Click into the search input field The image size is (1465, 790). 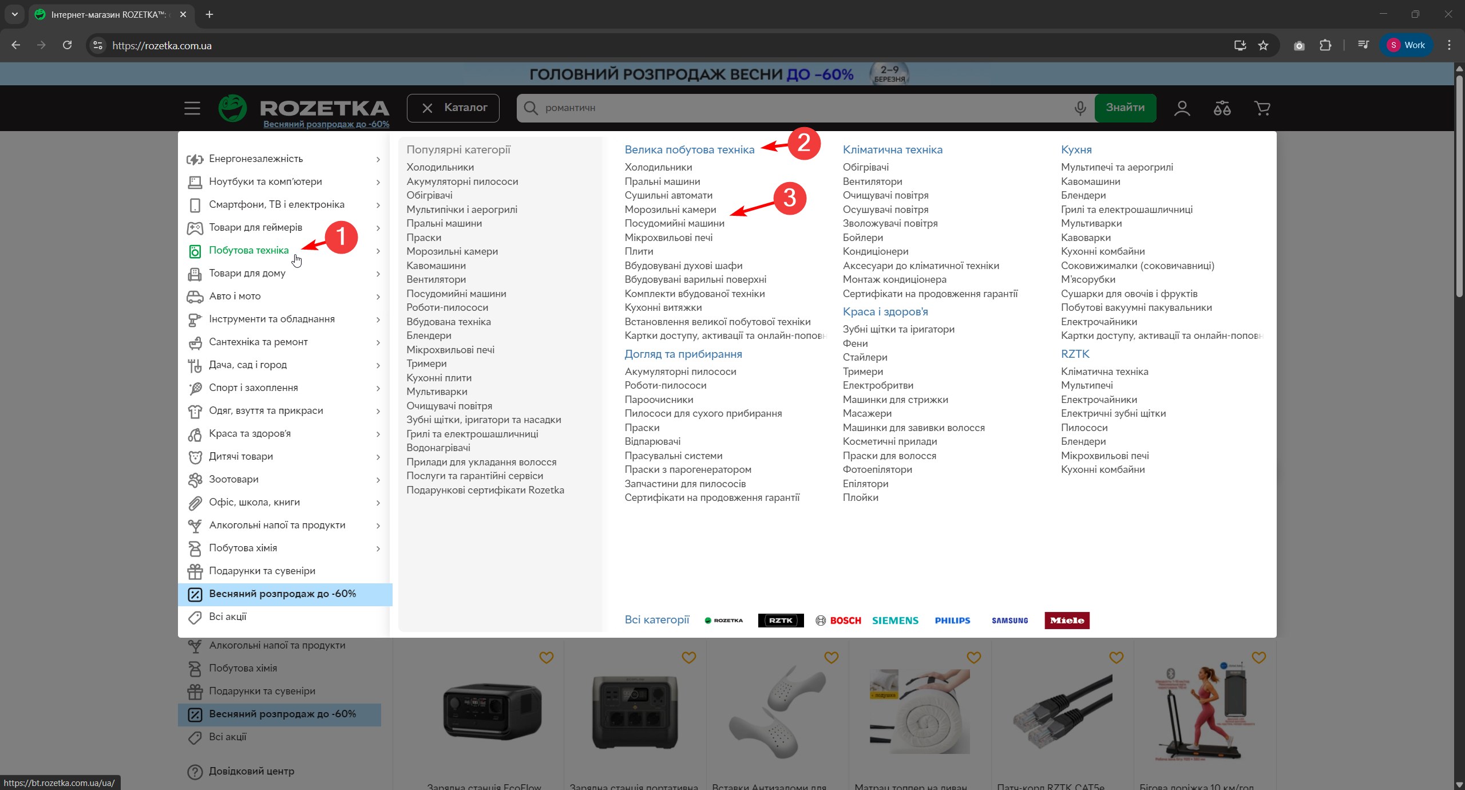click(801, 108)
